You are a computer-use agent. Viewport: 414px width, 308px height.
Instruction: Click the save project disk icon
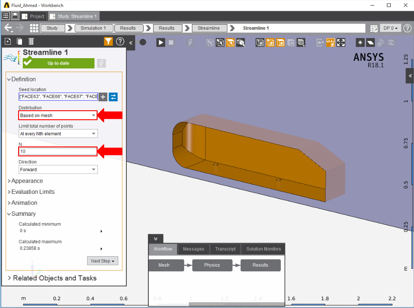click(15, 16)
